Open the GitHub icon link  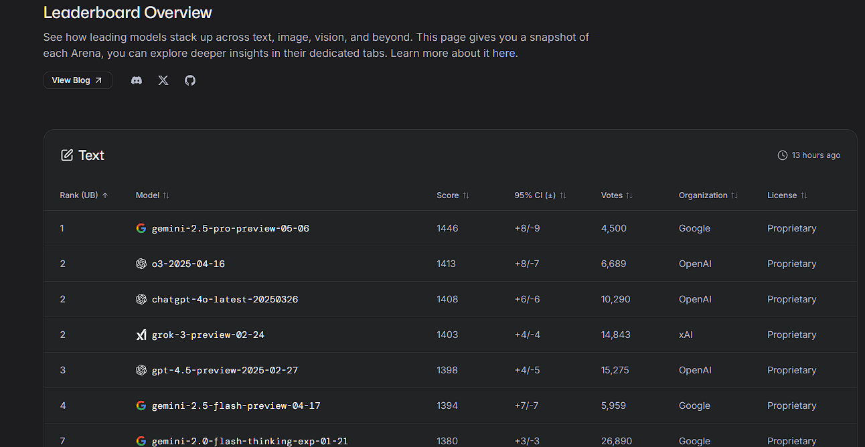(190, 80)
